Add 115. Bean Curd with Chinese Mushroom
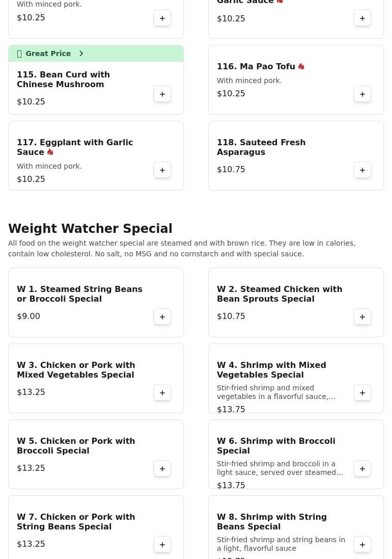The width and height of the screenshot is (392, 559). tap(162, 94)
